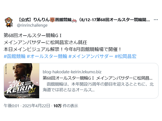Click the link card description about 函館競輪
Screen dimensions: 162x121
pos(98,87)
